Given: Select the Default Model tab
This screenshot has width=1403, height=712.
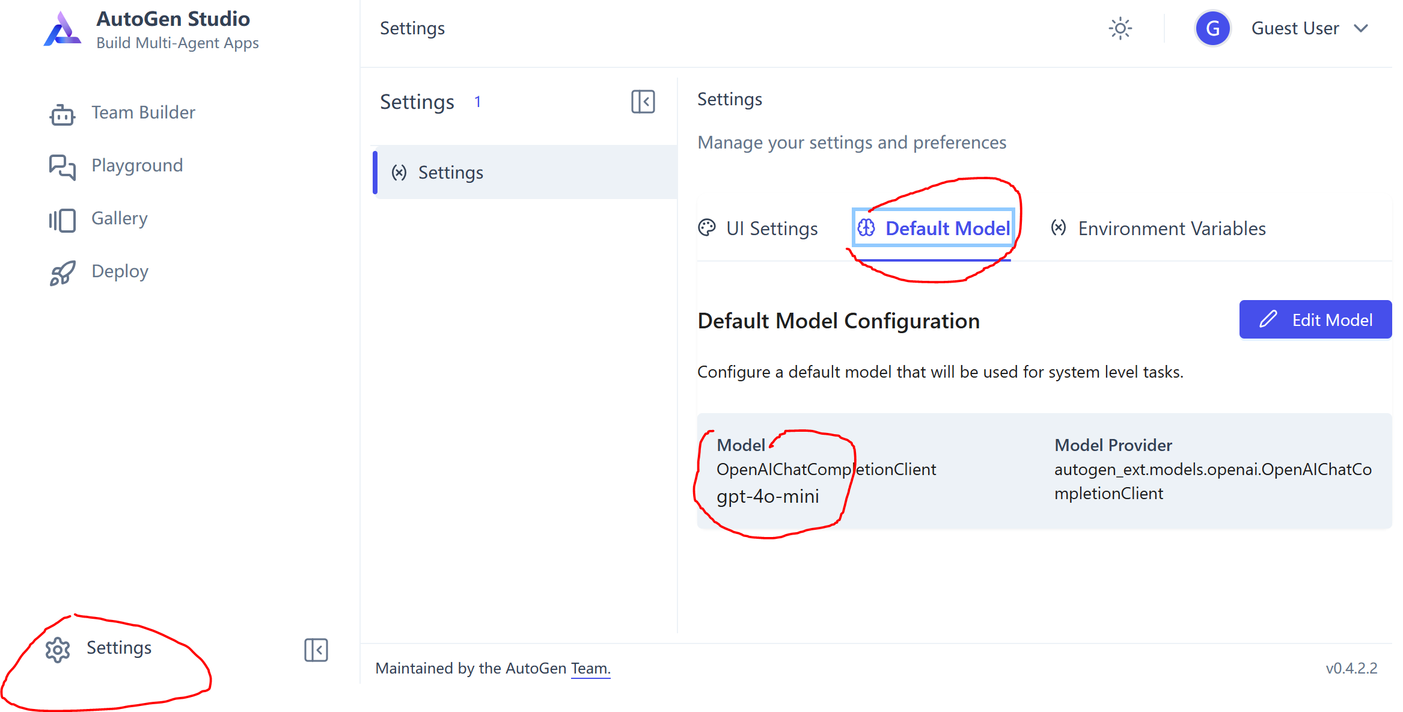Looking at the screenshot, I should click(x=934, y=229).
